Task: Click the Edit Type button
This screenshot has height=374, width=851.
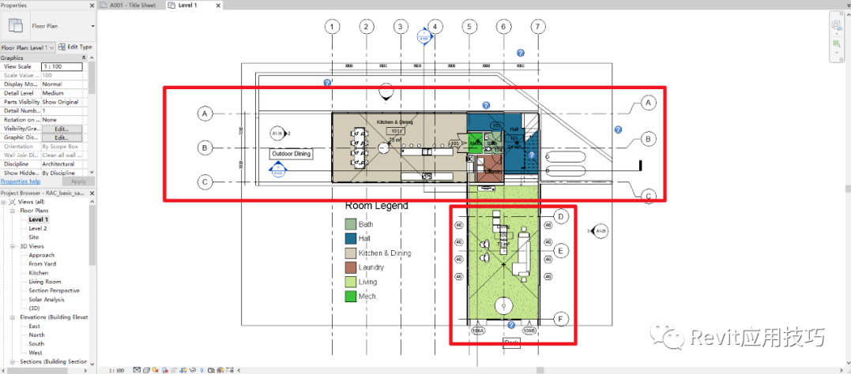Action: [x=75, y=47]
